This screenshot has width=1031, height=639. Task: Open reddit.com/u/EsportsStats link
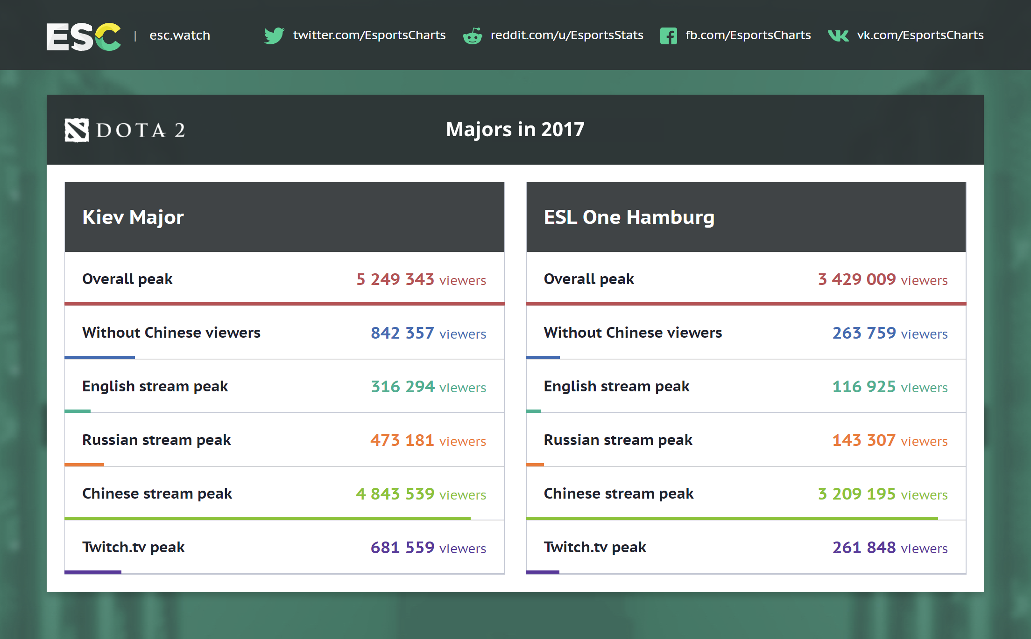[x=566, y=35]
